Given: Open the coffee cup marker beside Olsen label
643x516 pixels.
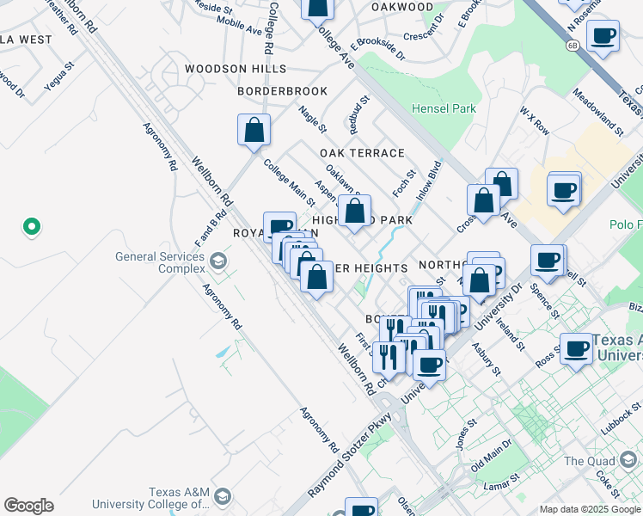Looking at the screenshot, I should pyautogui.click(x=361, y=507).
